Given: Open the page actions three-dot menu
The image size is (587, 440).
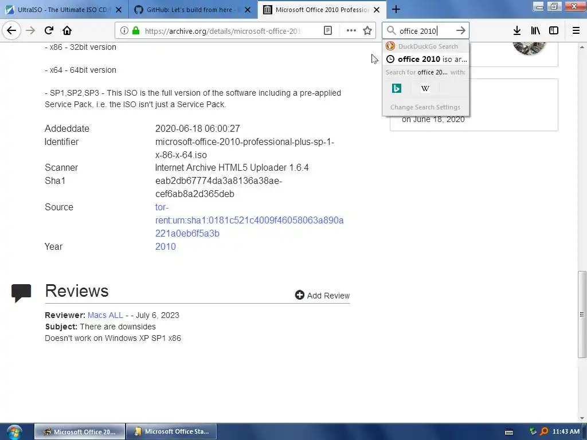Looking at the screenshot, I should (x=351, y=31).
